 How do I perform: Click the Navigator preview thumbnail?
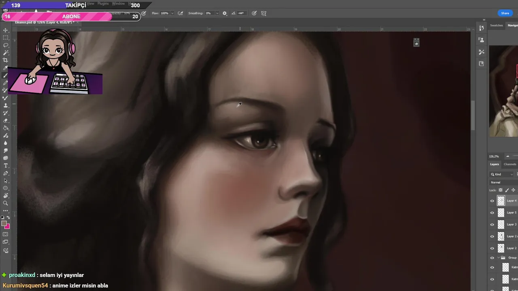503,91
